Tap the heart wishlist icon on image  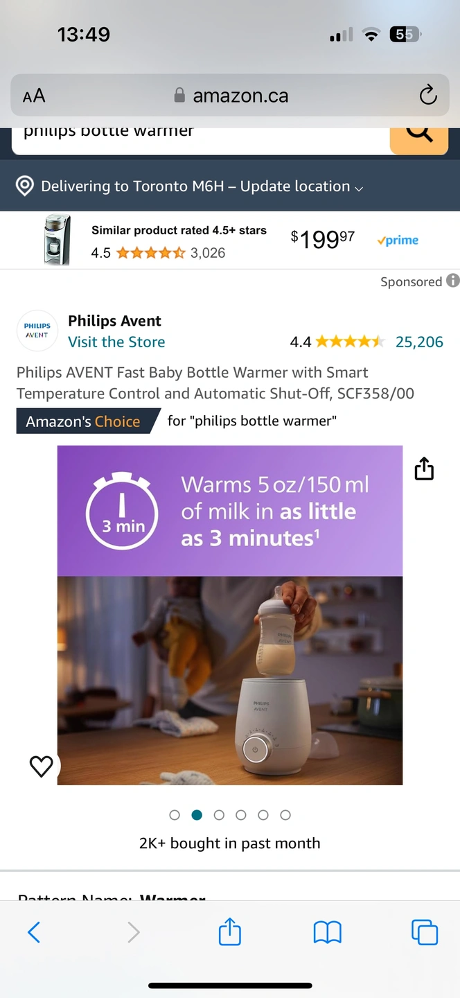pos(42,766)
